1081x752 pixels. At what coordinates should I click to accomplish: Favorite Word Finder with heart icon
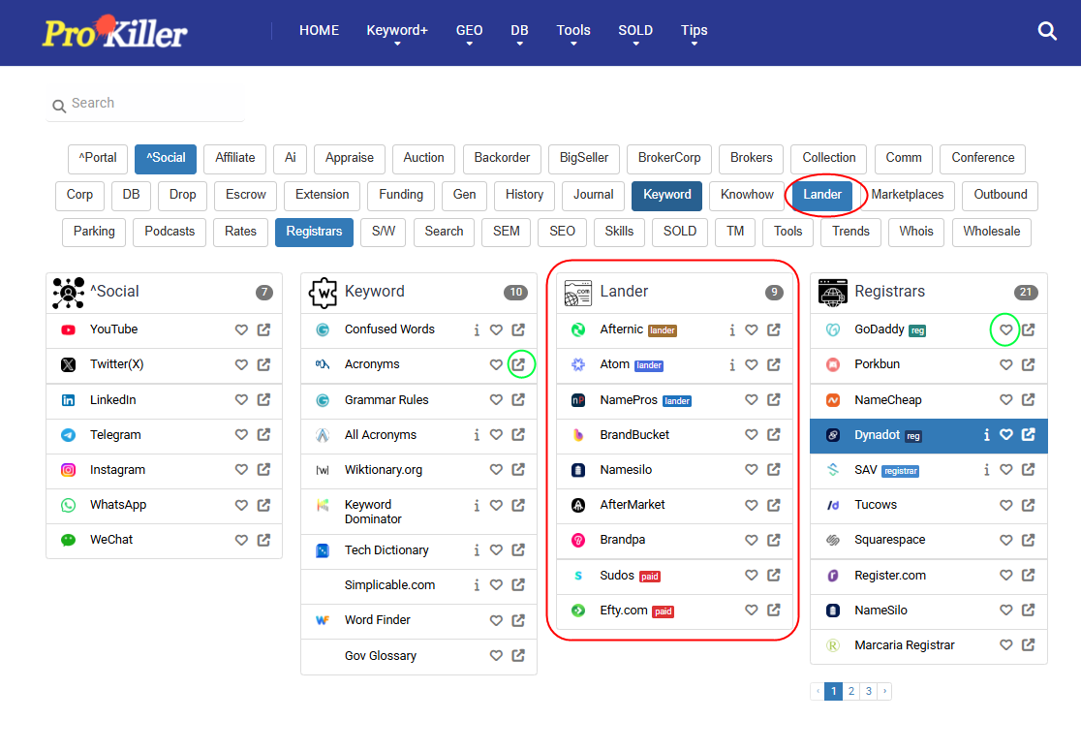tap(496, 620)
